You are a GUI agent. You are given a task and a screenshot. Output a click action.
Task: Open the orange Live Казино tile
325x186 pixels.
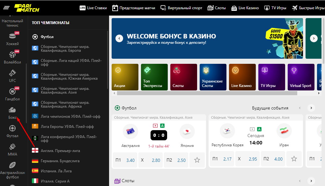click(x=242, y=77)
